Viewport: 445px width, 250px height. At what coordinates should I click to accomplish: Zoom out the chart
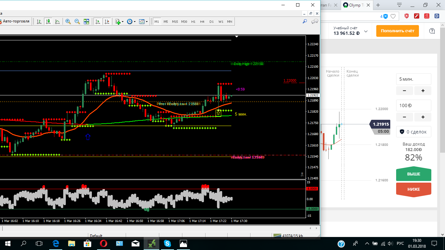(x=77, y=21)
